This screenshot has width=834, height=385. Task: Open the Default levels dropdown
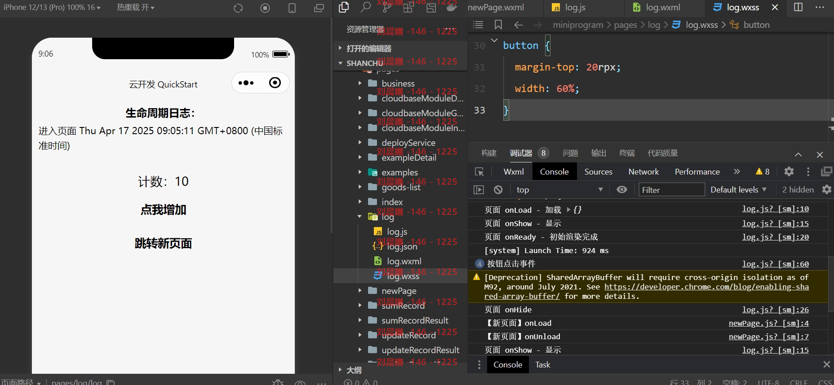click(x=738, y=190)
